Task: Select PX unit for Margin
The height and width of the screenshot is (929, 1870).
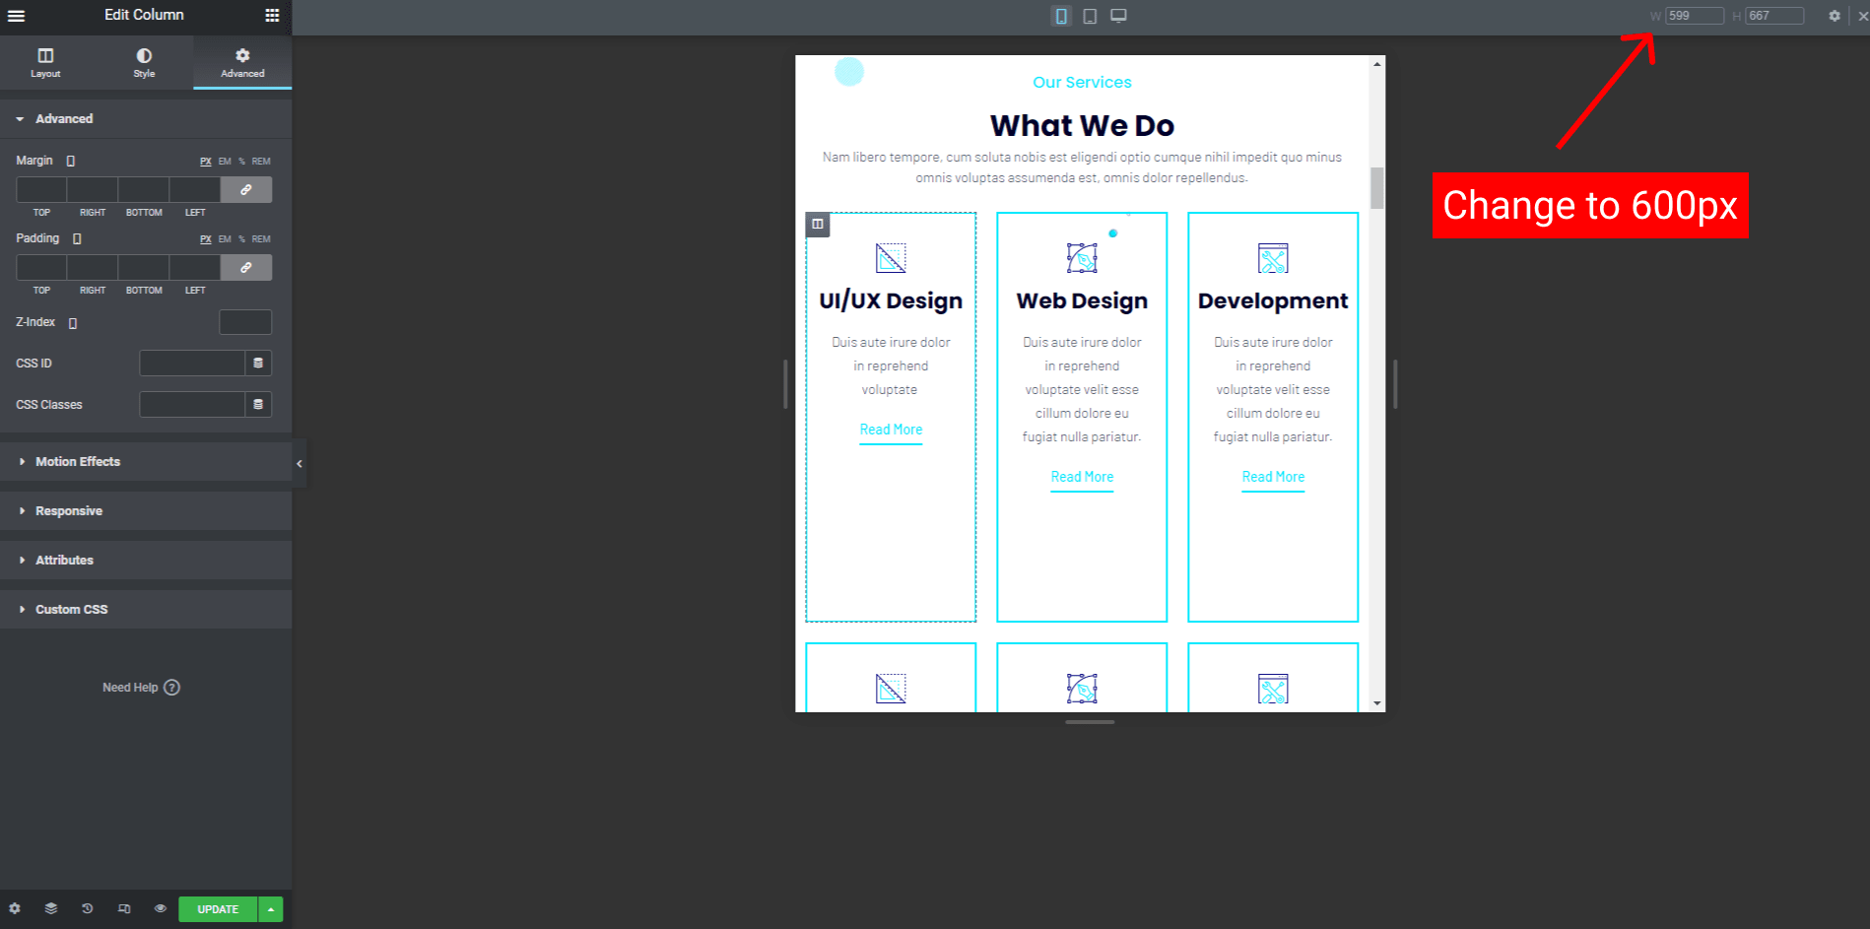Action: point(206,162)
